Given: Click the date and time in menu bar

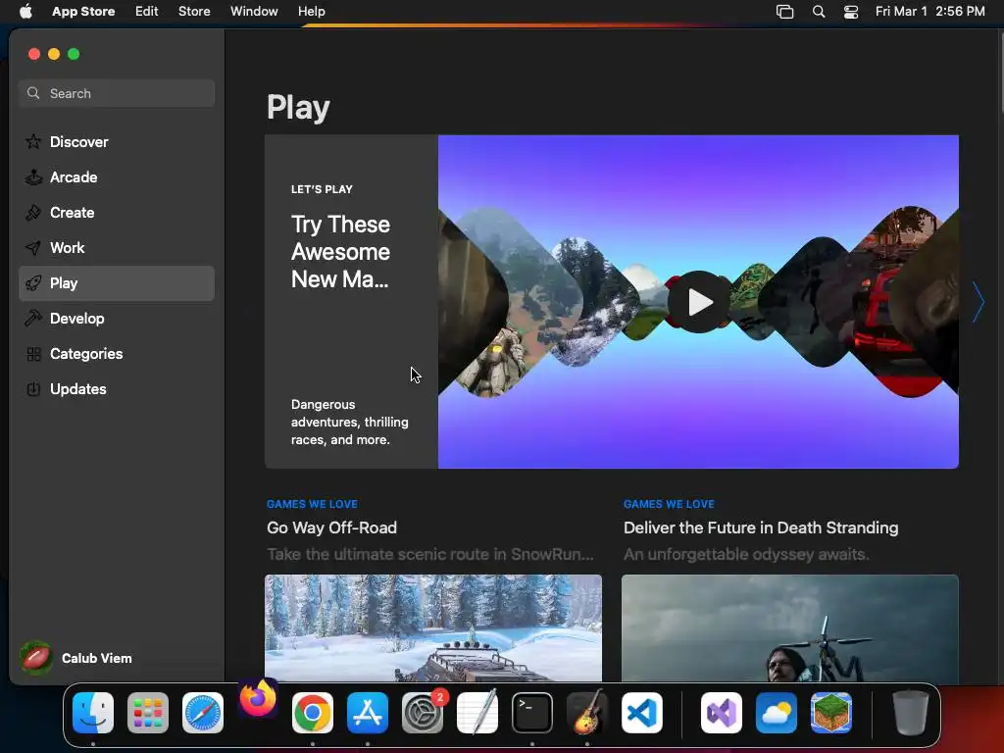Looking at the screenshot, I should point(929,12).
